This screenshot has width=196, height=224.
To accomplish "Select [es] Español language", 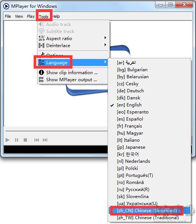I will [x=149, y=119].
